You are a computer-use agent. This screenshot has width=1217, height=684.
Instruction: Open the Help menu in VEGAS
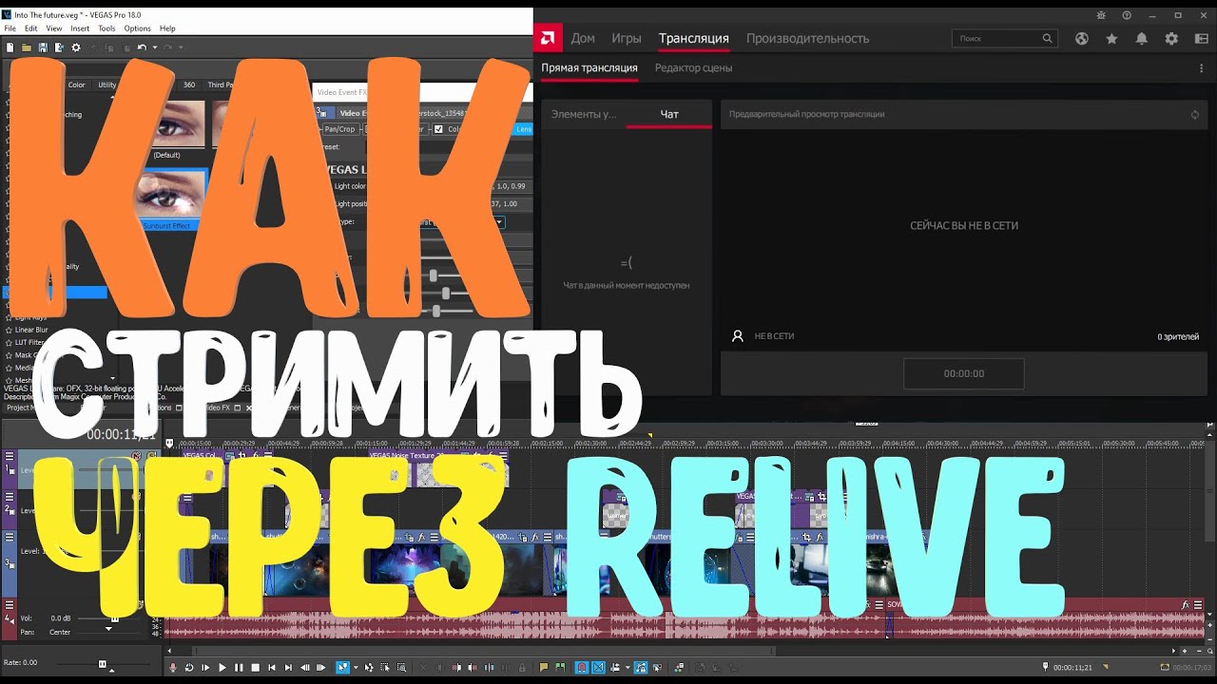167,28
